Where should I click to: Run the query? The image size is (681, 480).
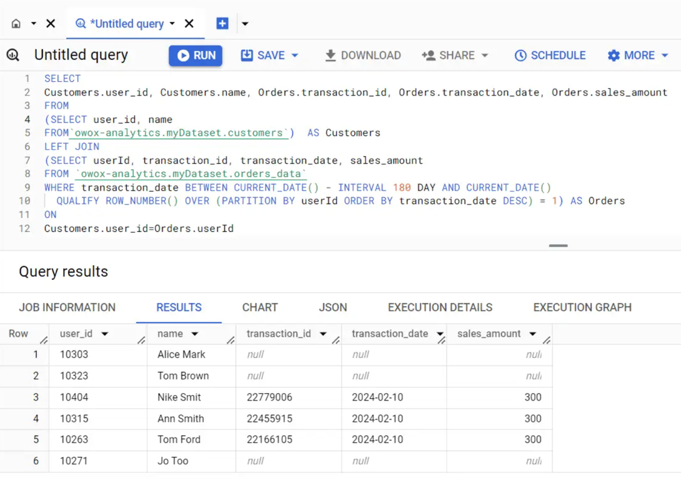pos(196,56)
